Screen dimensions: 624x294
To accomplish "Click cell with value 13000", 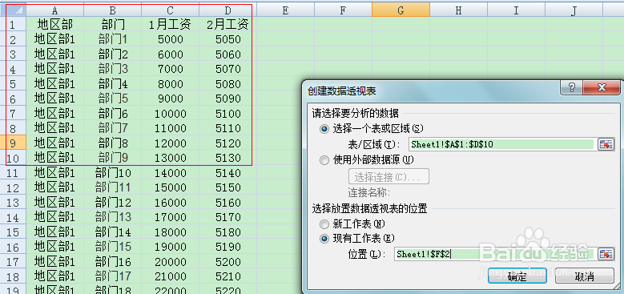I will (x=171, y=158).
